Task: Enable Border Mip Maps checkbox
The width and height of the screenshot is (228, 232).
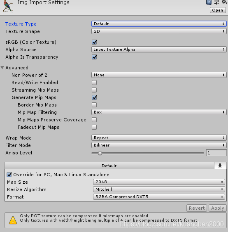Action: coord(94,105)
